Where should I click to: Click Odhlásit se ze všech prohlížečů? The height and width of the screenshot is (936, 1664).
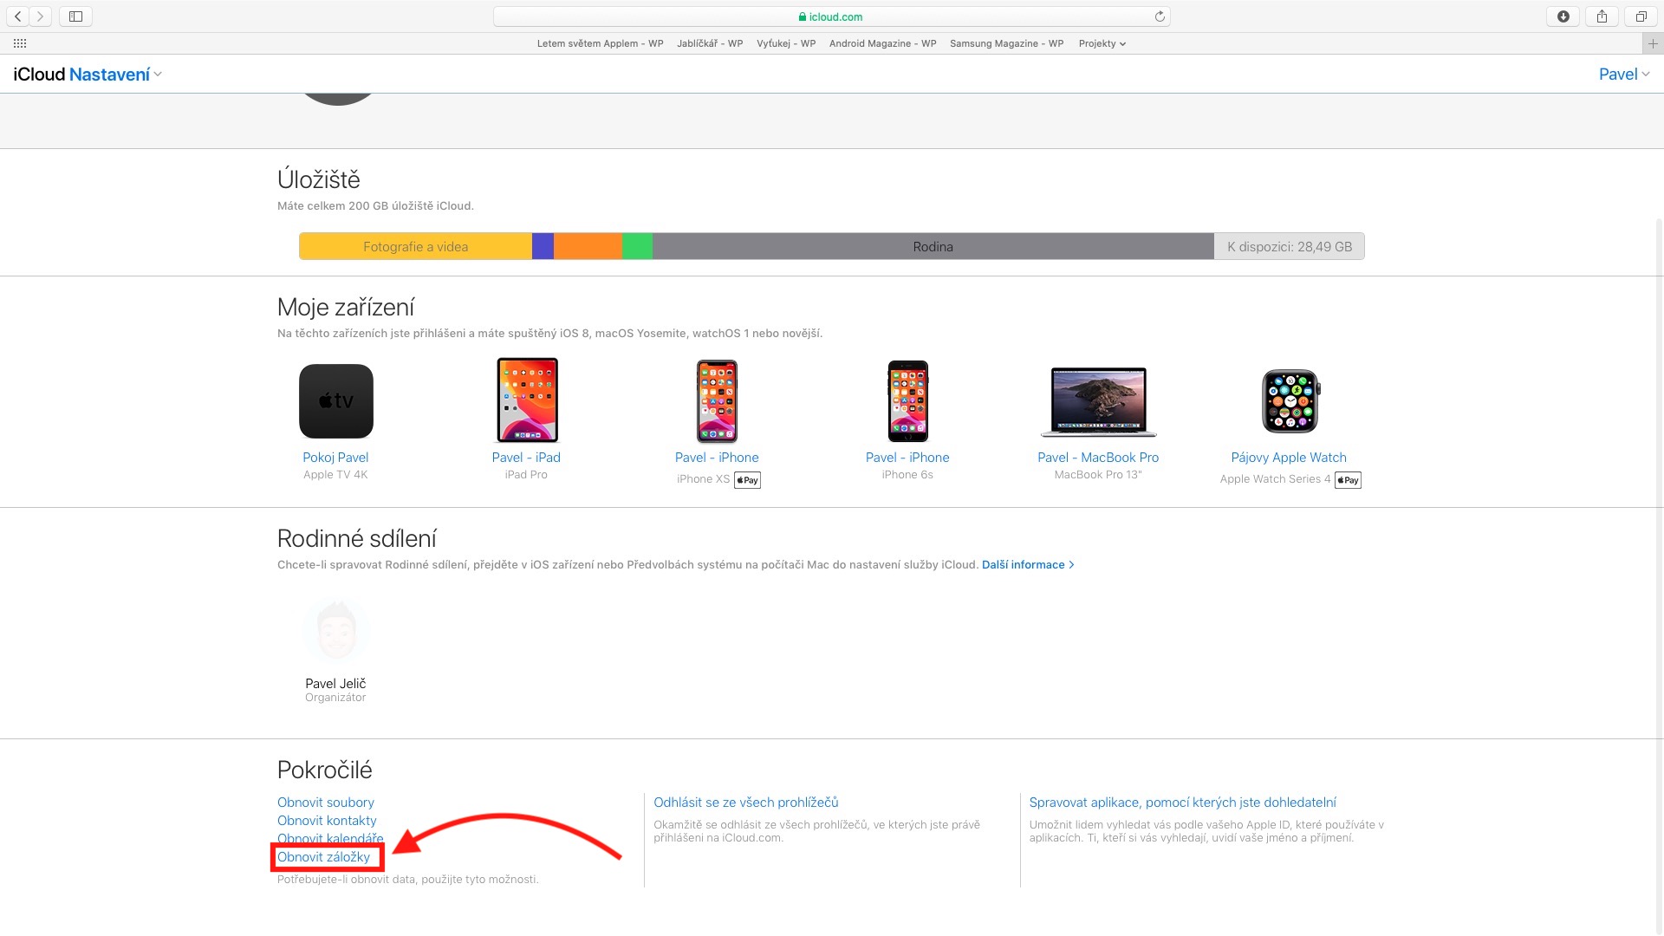(745, 803)
